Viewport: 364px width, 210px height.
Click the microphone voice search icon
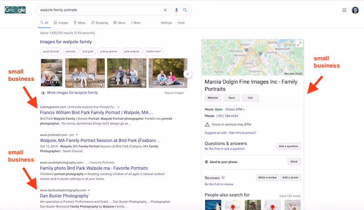[176, 10]
